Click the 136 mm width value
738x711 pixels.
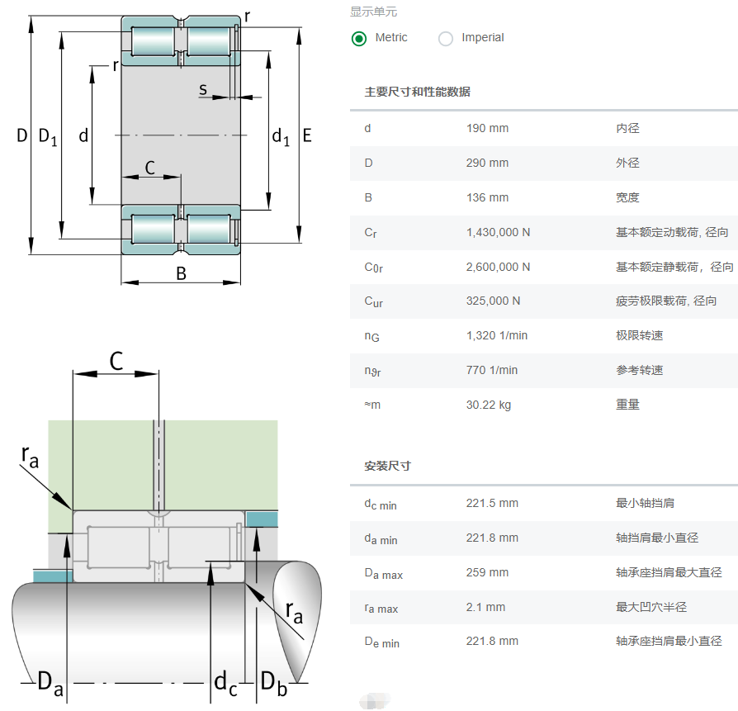click(x=487, y=197)
